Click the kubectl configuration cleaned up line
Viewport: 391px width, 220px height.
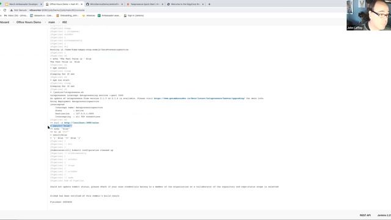click(x=81, y=150)
